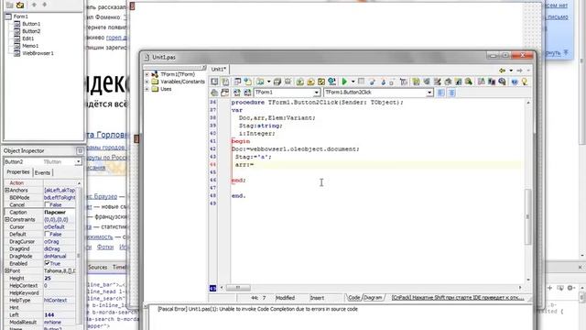The width and height of the screenshot is (586, 330).
Task: Click the pin icon on Object Inspector header
Action: point(80,150)
